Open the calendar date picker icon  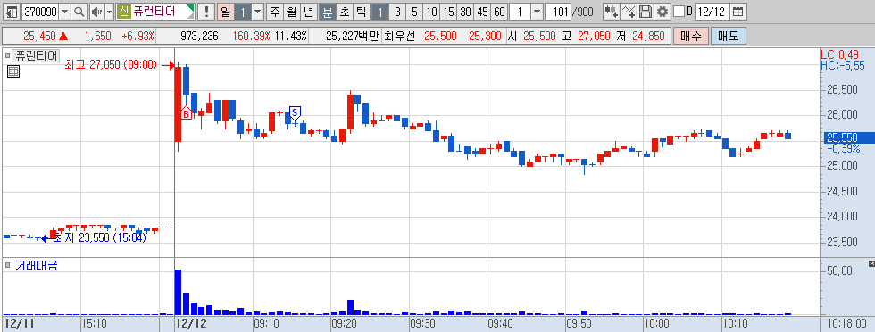[737, 12]
